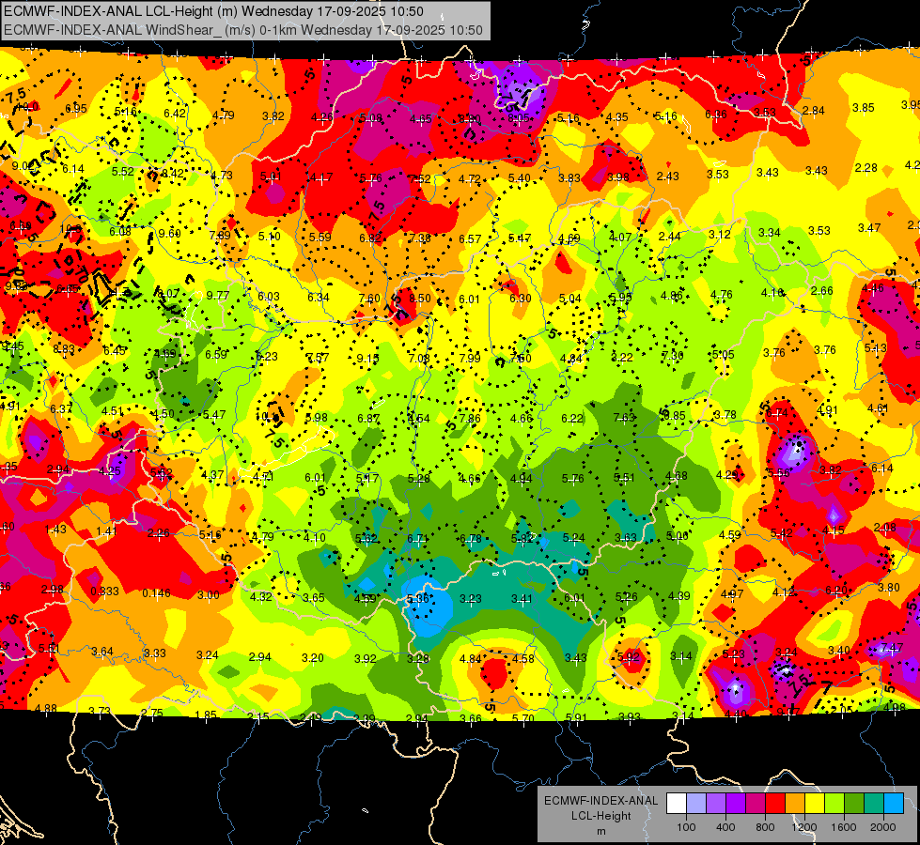Viewport: 920px width, 845px height.
Task: Click the legend label LCL-Height
Action: coord(600,816)
